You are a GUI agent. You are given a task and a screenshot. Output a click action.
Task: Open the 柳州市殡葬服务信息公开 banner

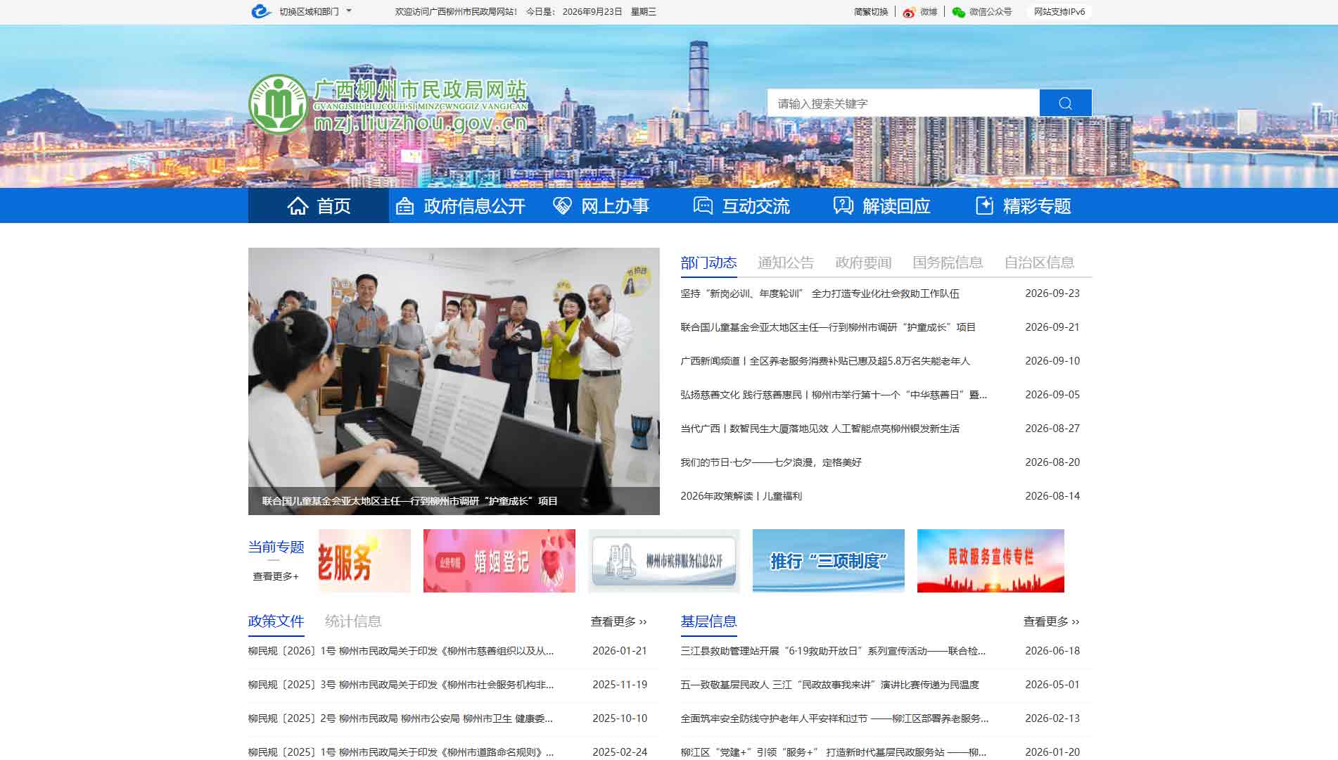click(664, 561)
